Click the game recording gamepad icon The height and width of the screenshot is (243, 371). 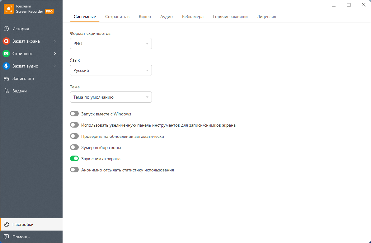pos(6,78)
